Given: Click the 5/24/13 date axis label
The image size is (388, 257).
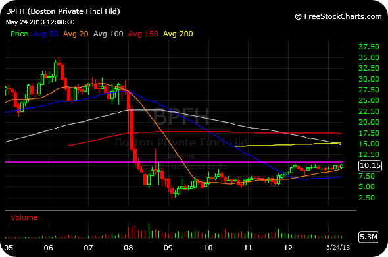Looking at the screenshot, I should (338, 247).
